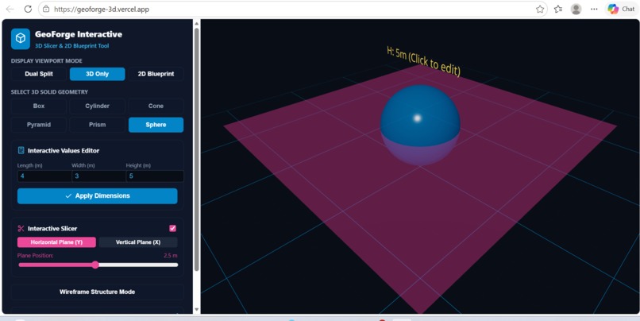This screenshot has width=640, height=321.
Task: Click the 2.5 m plane position value
Action: [x=170, y=256]
